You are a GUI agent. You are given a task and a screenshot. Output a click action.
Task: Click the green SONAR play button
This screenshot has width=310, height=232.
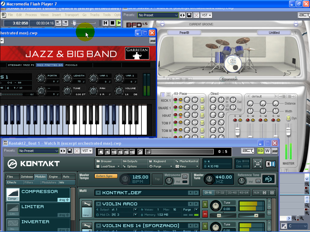(x=119, y=23)
